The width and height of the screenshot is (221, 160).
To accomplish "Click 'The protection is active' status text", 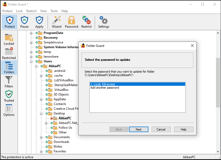I will coord(17,157).
